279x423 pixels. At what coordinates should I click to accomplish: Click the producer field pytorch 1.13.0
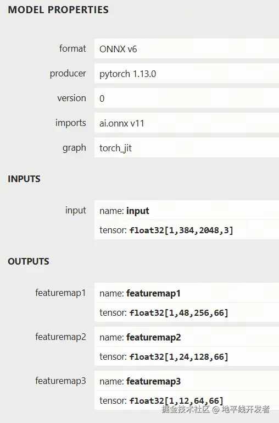(x=187, y=73)
